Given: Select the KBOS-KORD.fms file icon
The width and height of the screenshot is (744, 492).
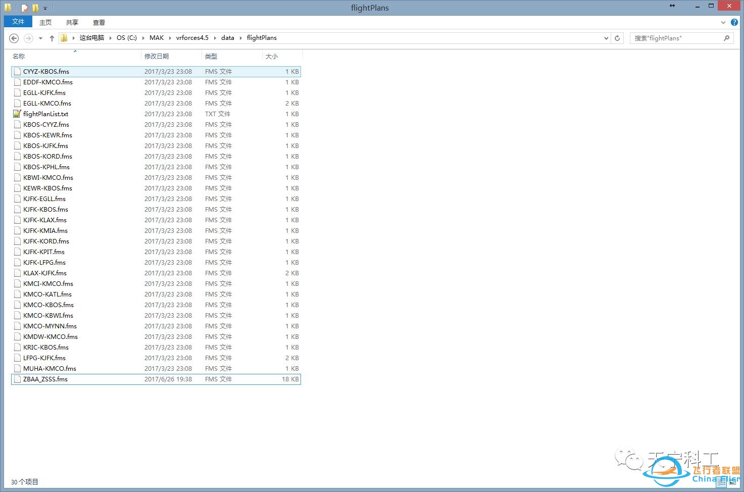Looking at the screenshot, I should 17,157.
